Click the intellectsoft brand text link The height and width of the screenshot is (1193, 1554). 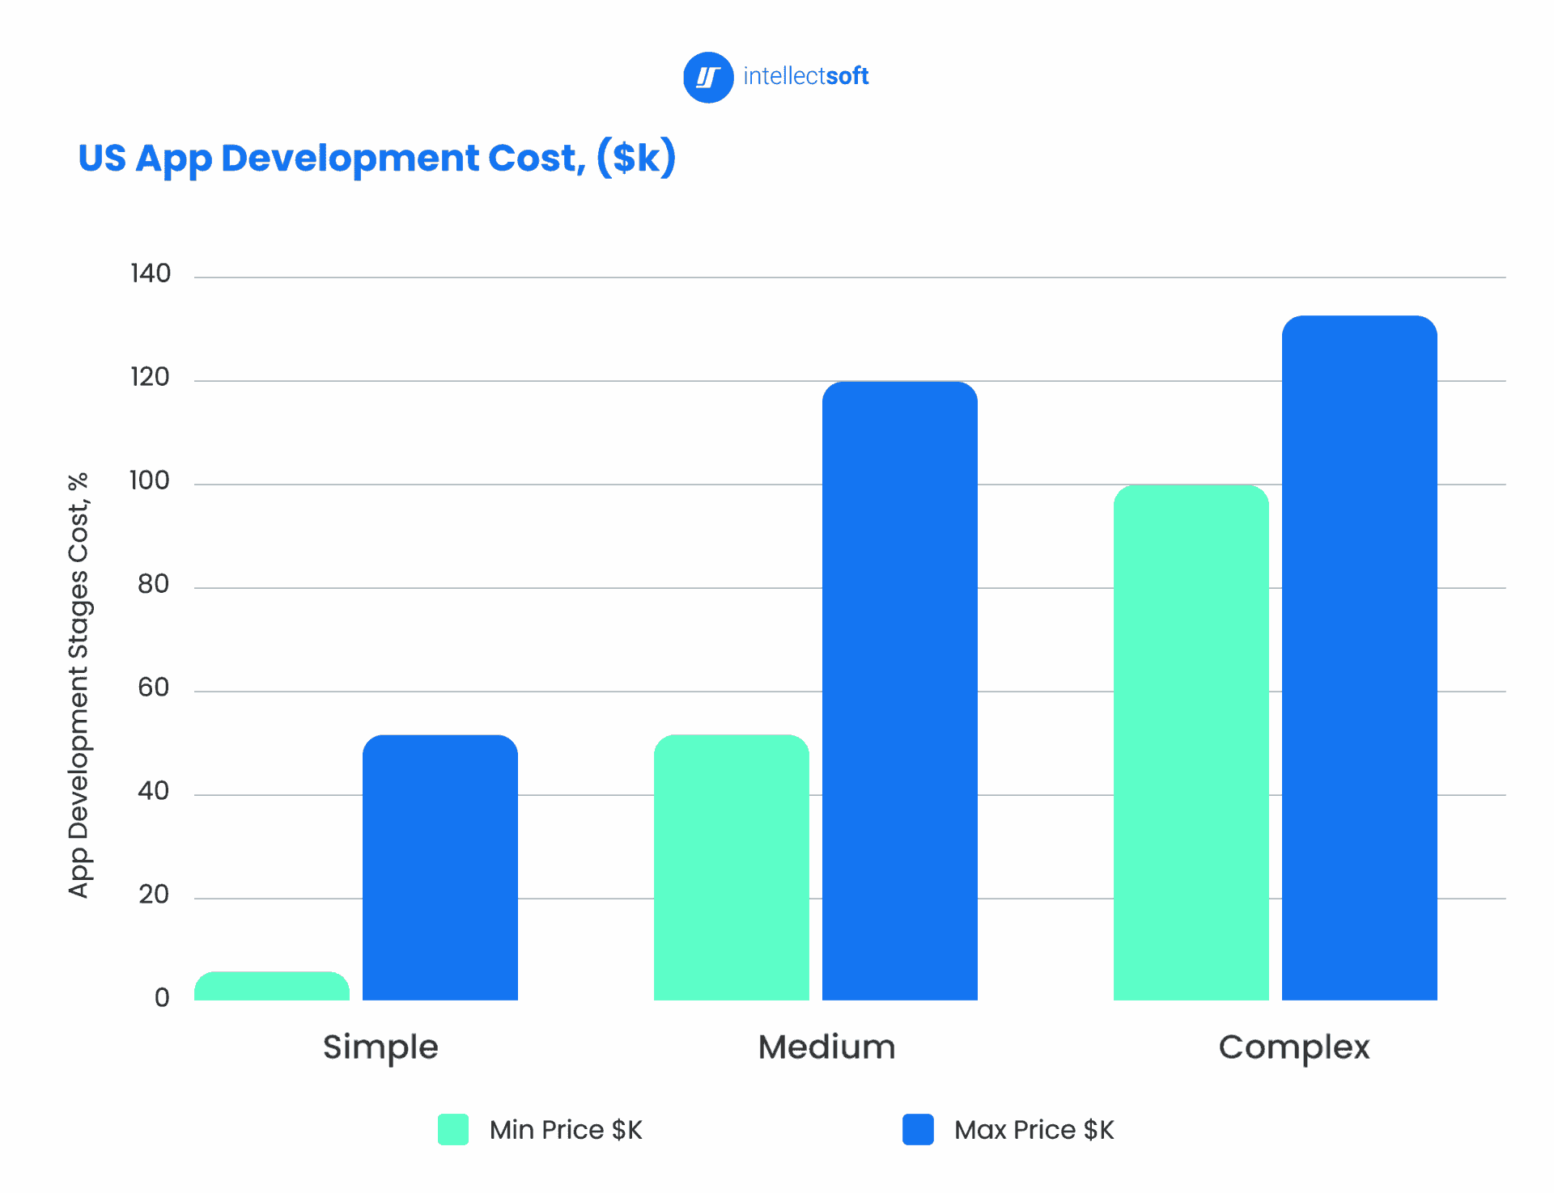805,76
